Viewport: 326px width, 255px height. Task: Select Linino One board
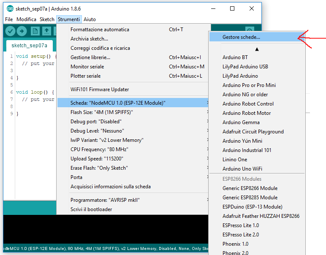click(257, 160)
